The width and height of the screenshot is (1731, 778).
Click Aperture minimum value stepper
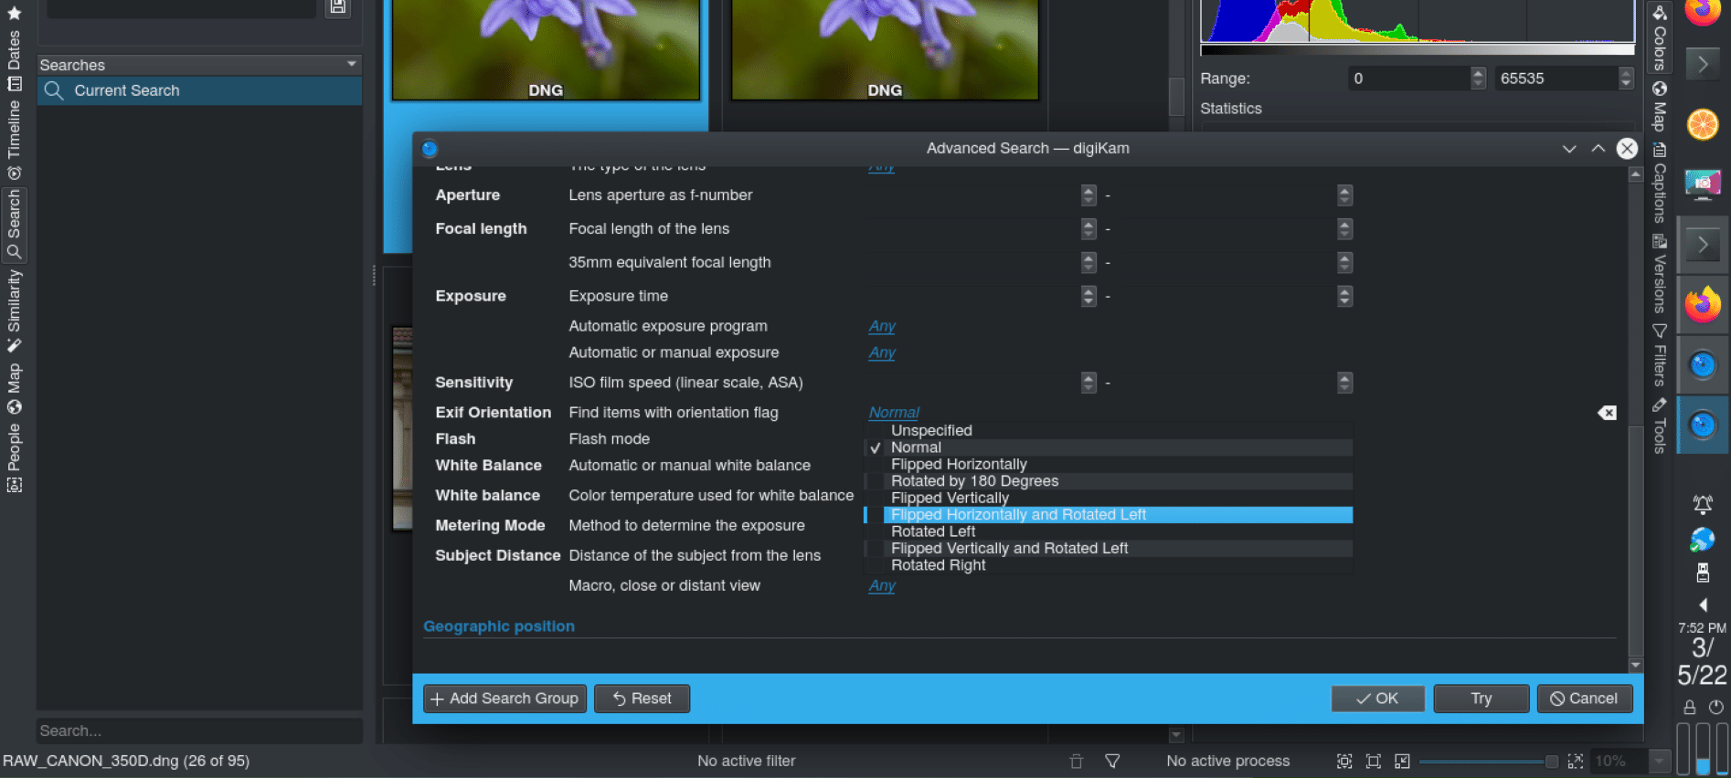point(1089,195)
